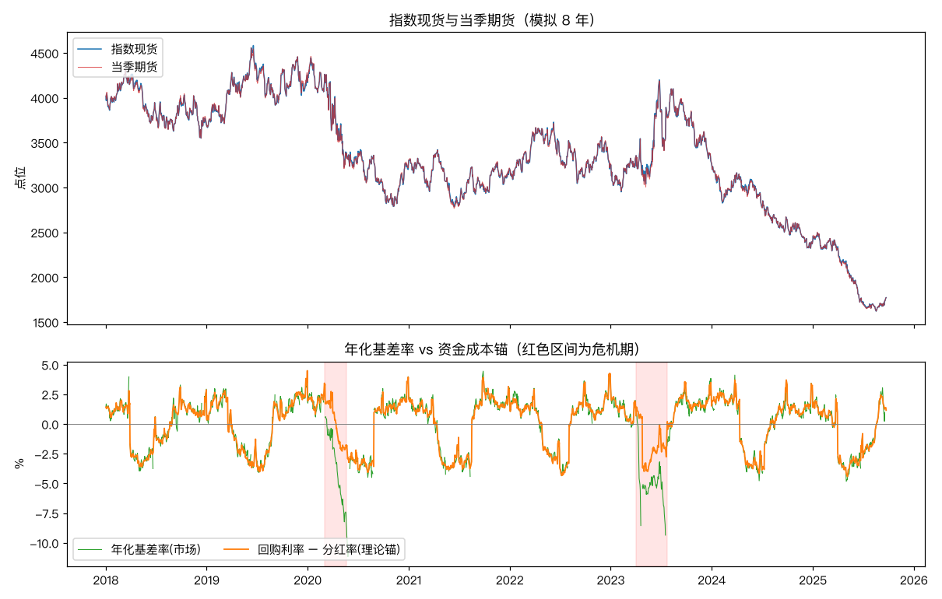This screenshot has height=599, width=942.
Task: Click the 2019 x-axis label
Action: tap(206, 580)
